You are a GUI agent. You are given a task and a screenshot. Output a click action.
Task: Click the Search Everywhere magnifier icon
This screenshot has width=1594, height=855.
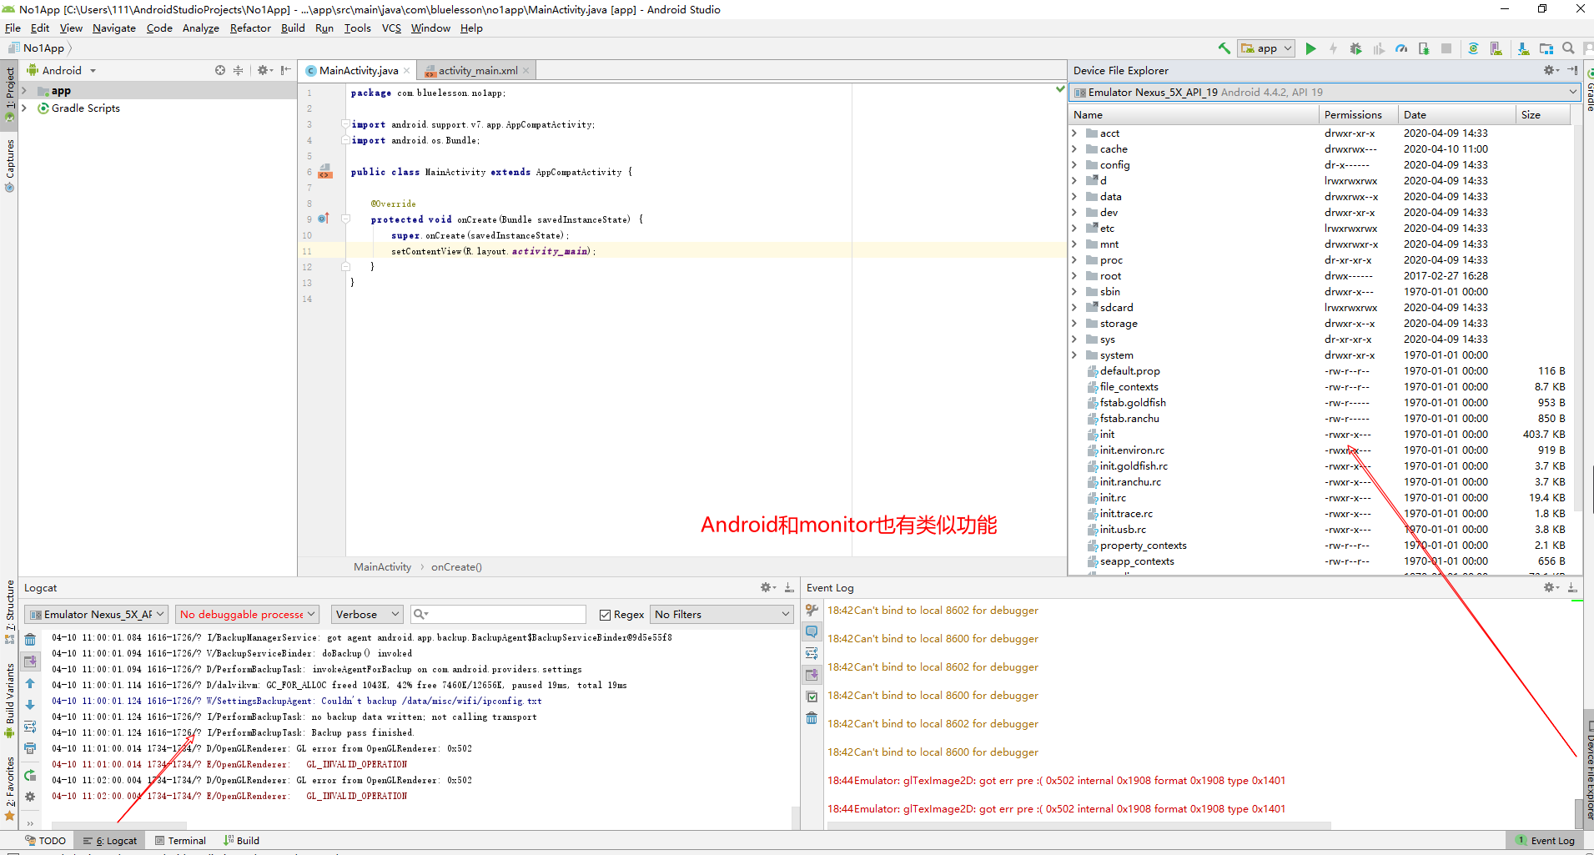click(1568, 48)
